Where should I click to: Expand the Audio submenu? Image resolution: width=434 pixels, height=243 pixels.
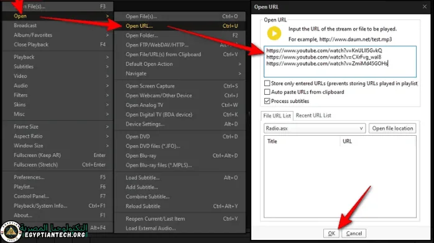[x=108, y=86]
